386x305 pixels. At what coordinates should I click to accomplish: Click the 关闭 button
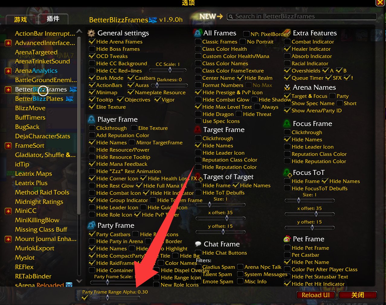coord(358,295)
